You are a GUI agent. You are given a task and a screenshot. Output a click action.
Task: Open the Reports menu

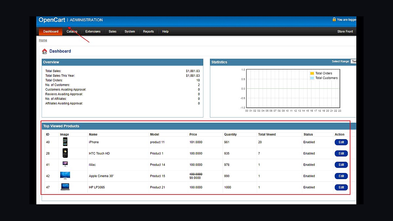pyautogui.click(x=148, y=31)
